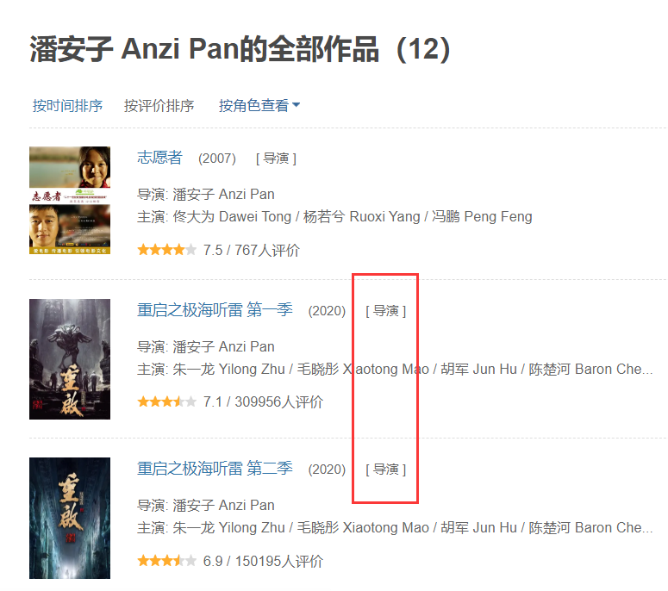Open the 重启之极海听雷 第一季 poster image
The image size is (668, 591).
(x=70, y=359)
